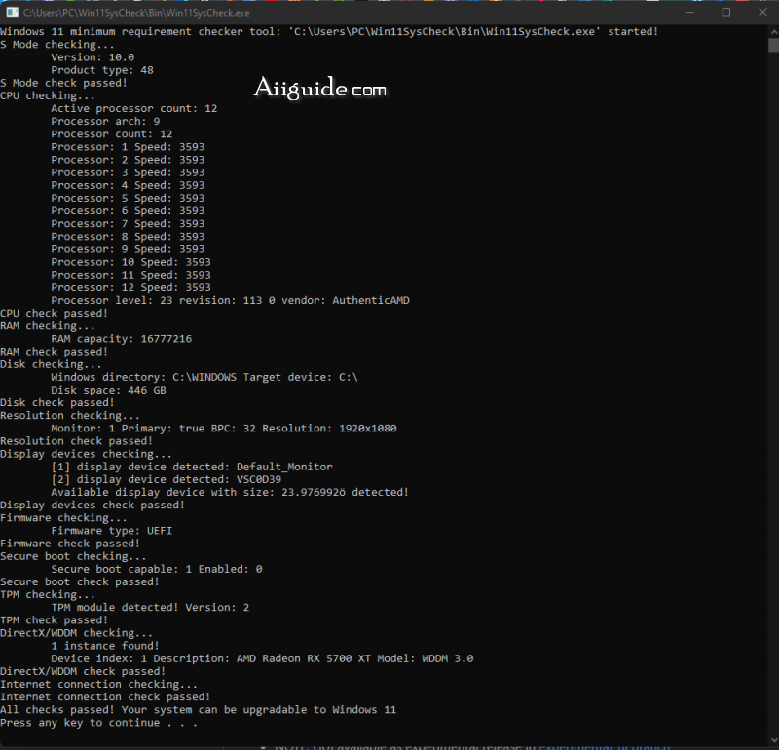Minimize the Win11SysCheck console window
The height and width of the screenshot is (750, 779).
pos(689,13)
